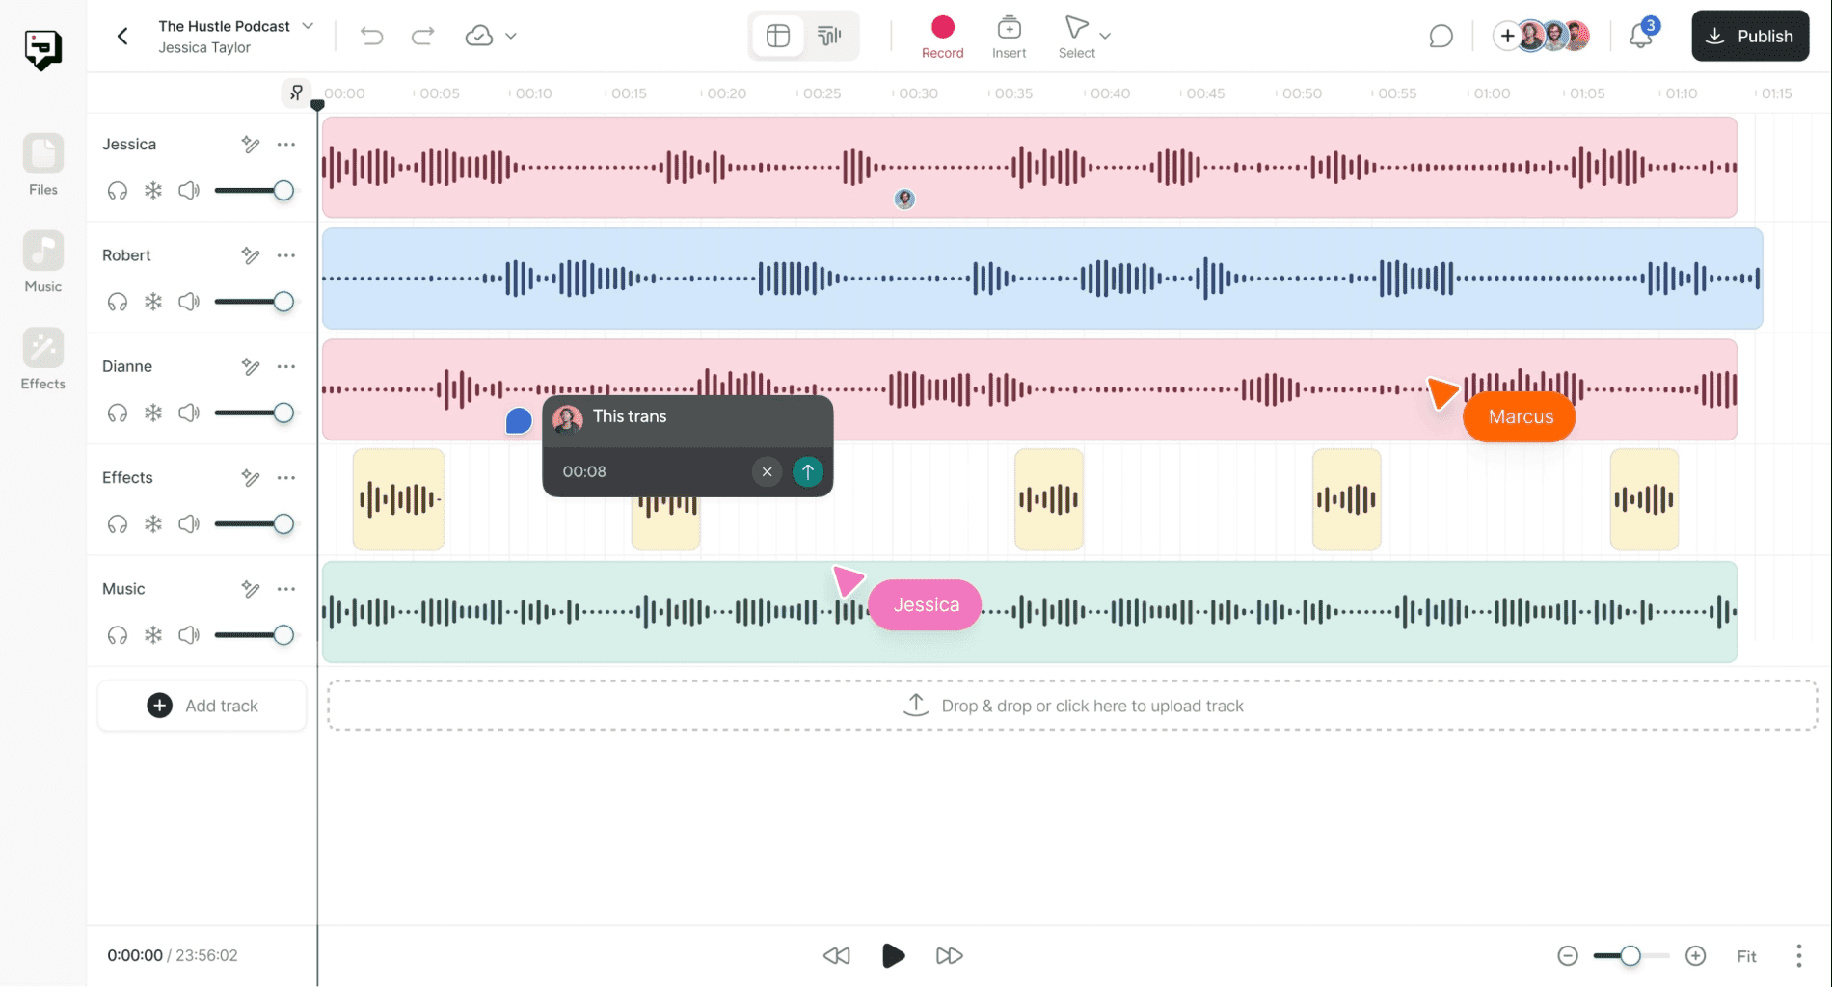Click the Publish button
Image resolution: width=1832 pixels, height=987 pixels.
[1750, 37]
